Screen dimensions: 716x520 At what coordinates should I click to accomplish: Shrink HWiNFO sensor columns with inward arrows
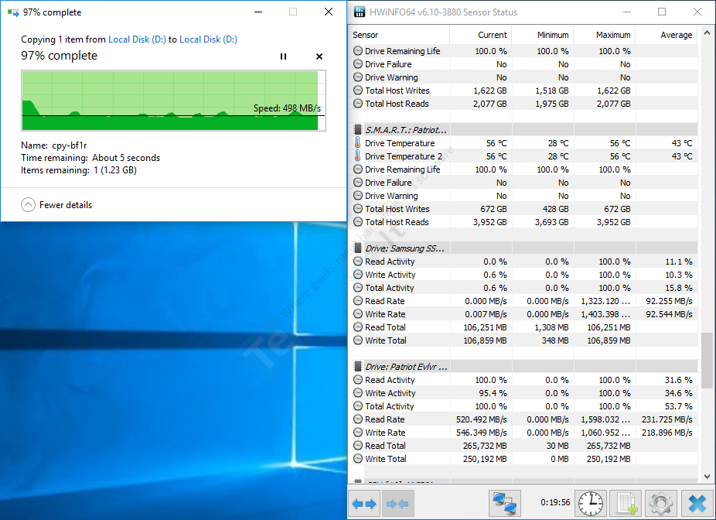(x=397, y=504)
